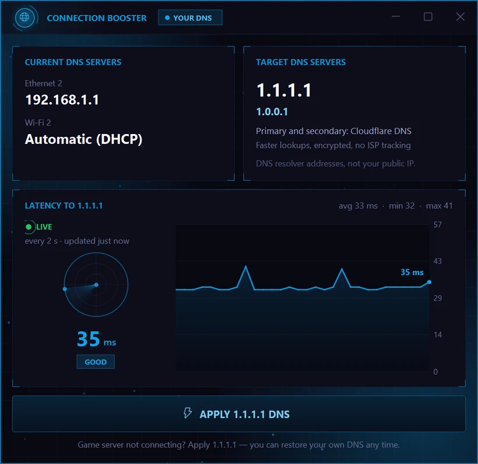Click 'DNS resolver addresses, not your public IP.'

point(336,164)
